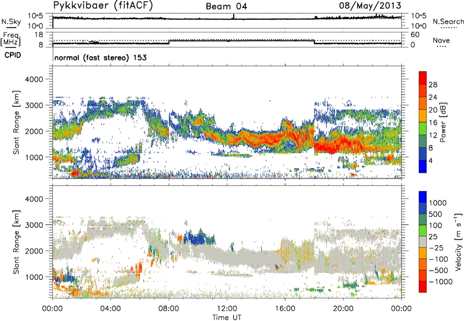Select the 'CPID' row label
This screenshot has height=321, width=464.
click(x=13, y=55)
